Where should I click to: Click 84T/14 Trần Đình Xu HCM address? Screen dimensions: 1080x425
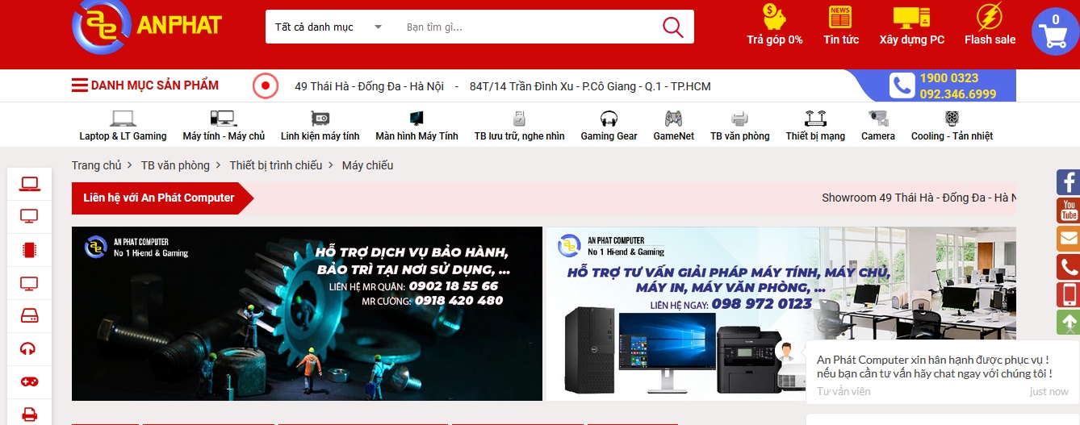coord(590,86)
